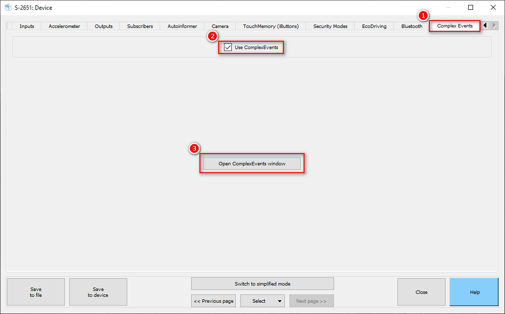Switch to the Inputs tab

27,26
